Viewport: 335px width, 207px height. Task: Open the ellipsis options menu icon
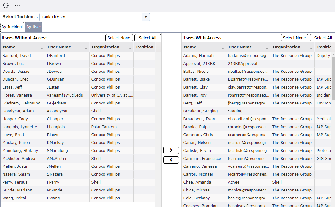(x=17, y=5)
